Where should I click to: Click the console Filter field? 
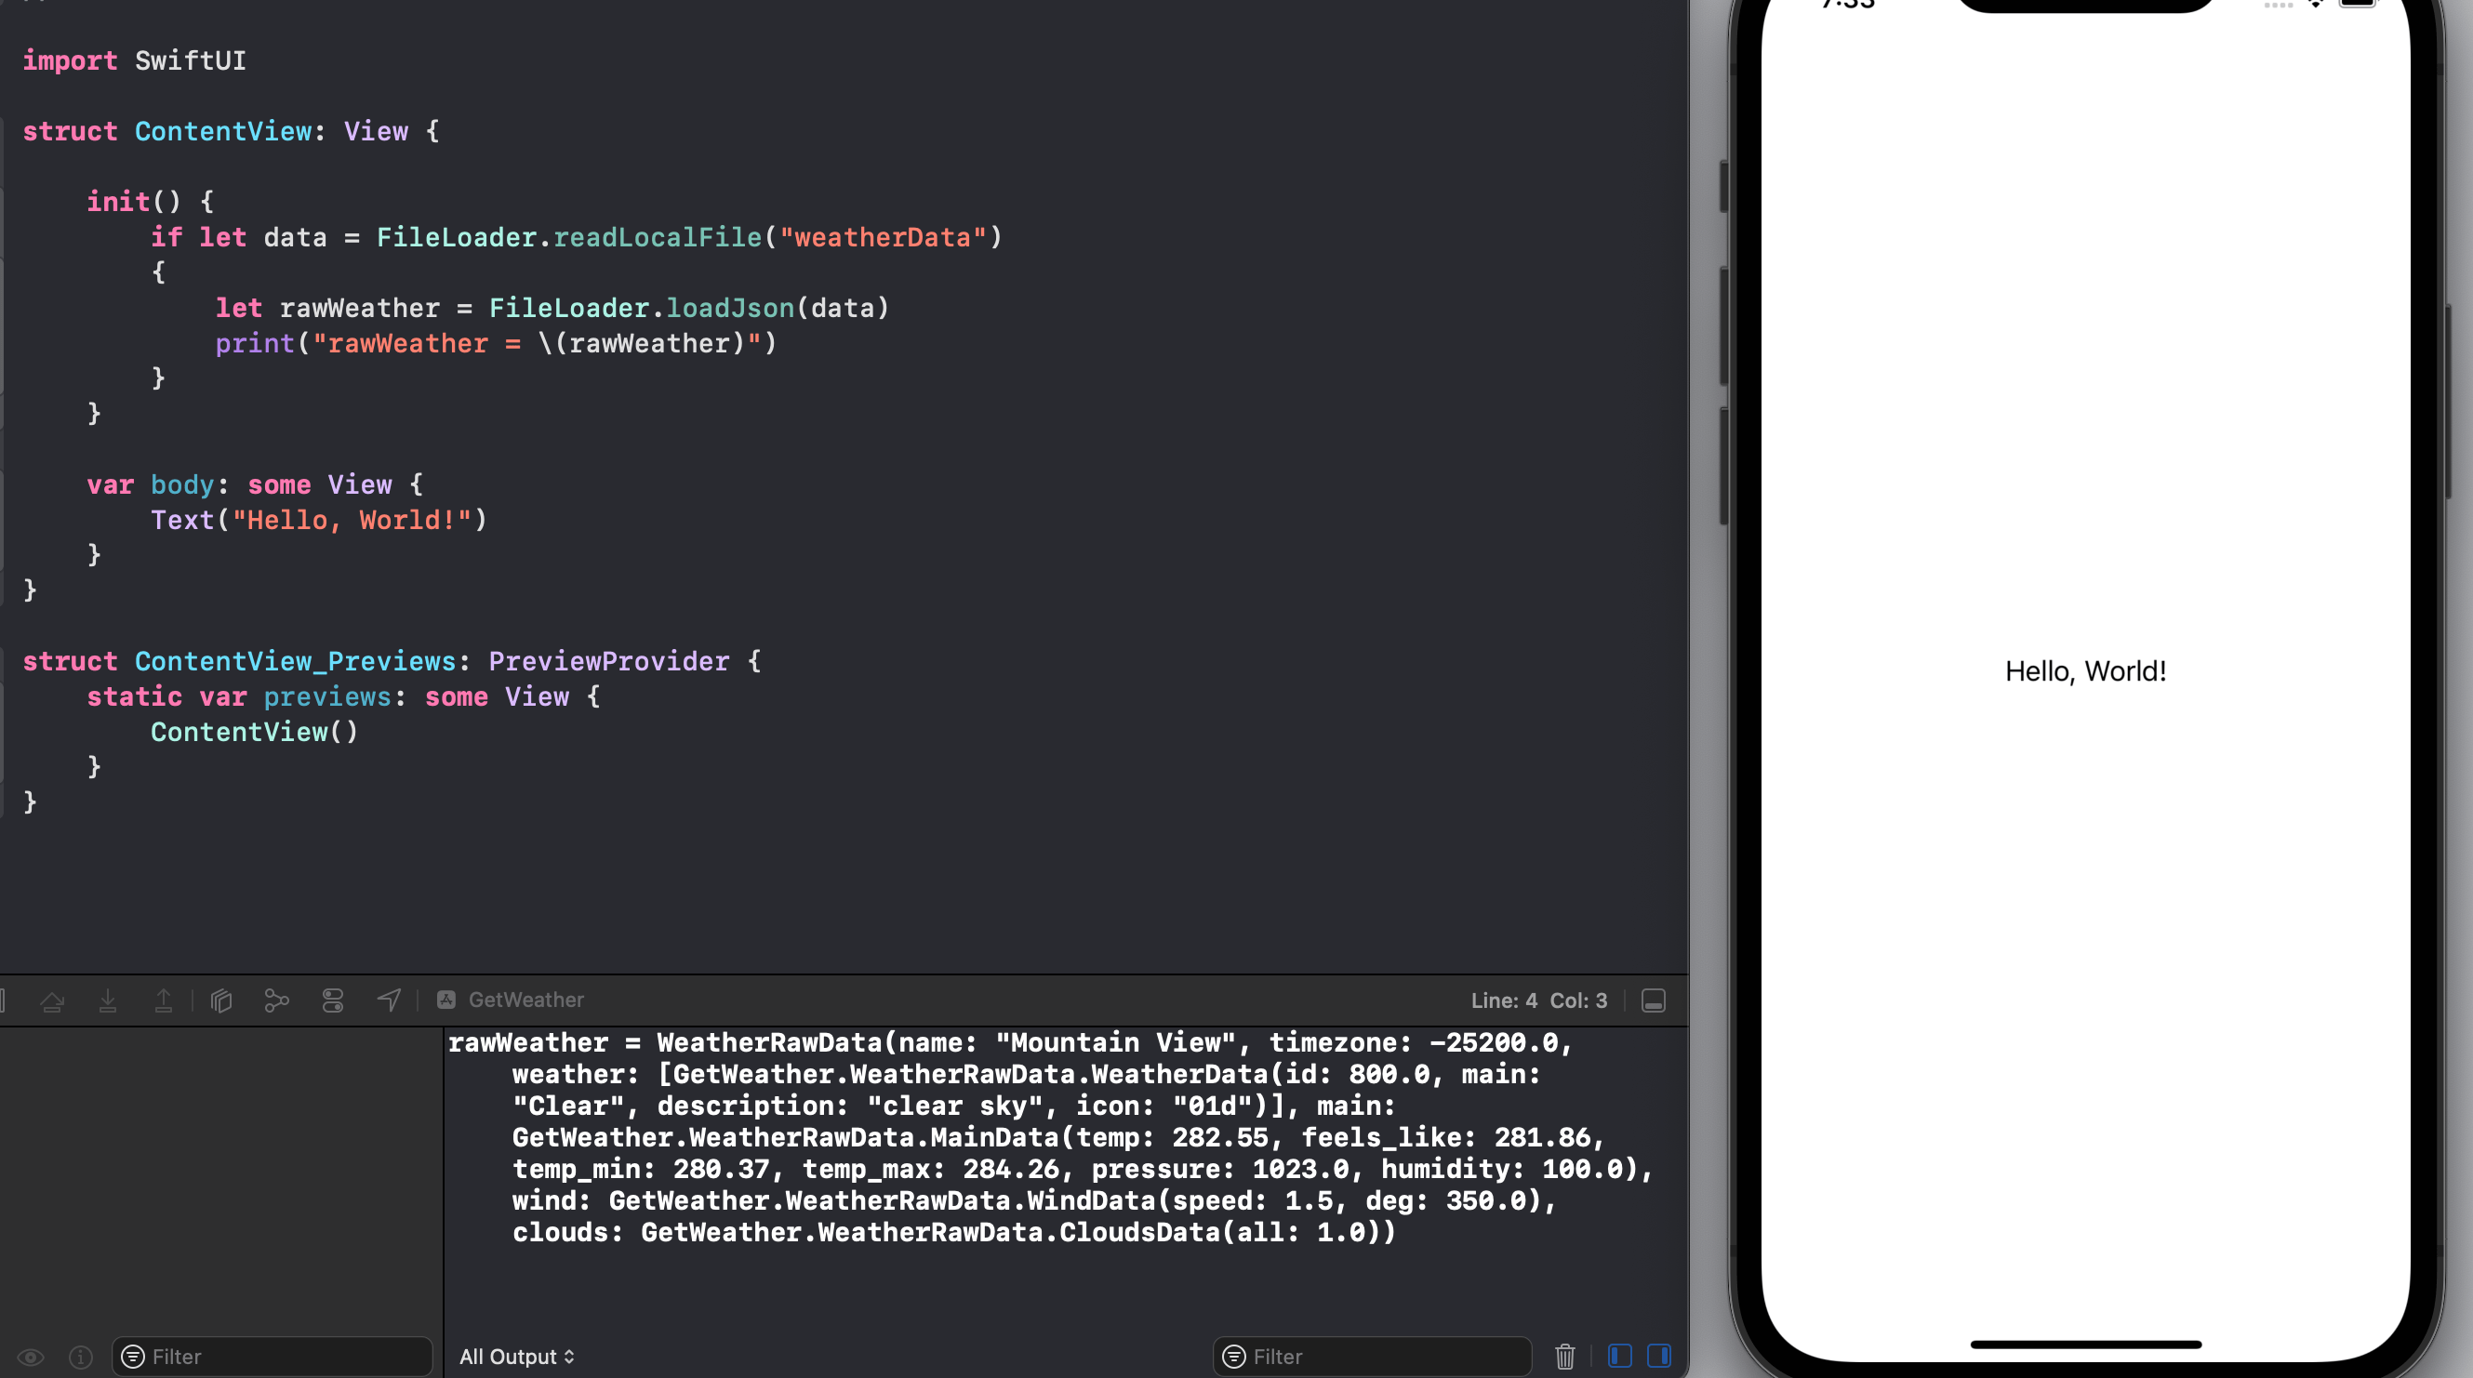(x=1371, y=1357)
